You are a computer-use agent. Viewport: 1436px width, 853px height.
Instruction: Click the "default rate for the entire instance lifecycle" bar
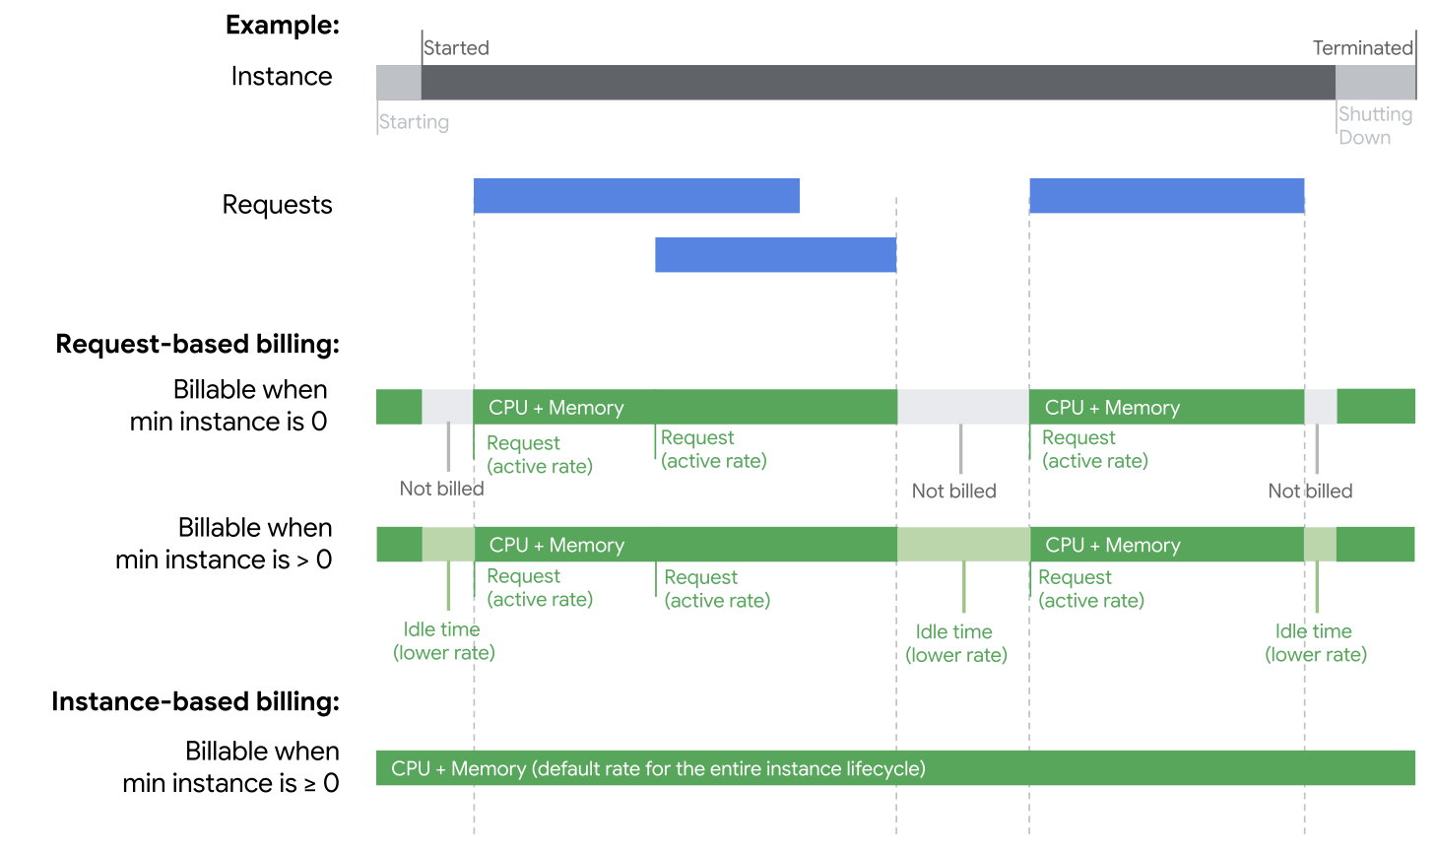(x=894, y=768)
